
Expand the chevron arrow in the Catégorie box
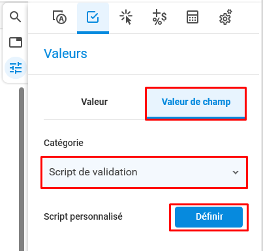[236, 172]
